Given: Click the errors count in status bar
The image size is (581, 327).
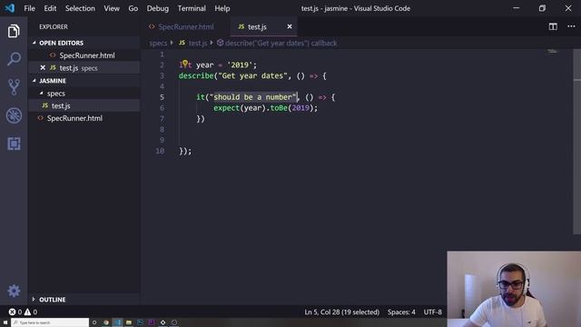Looking at the screenshot, I should click(x=15, y=312).
